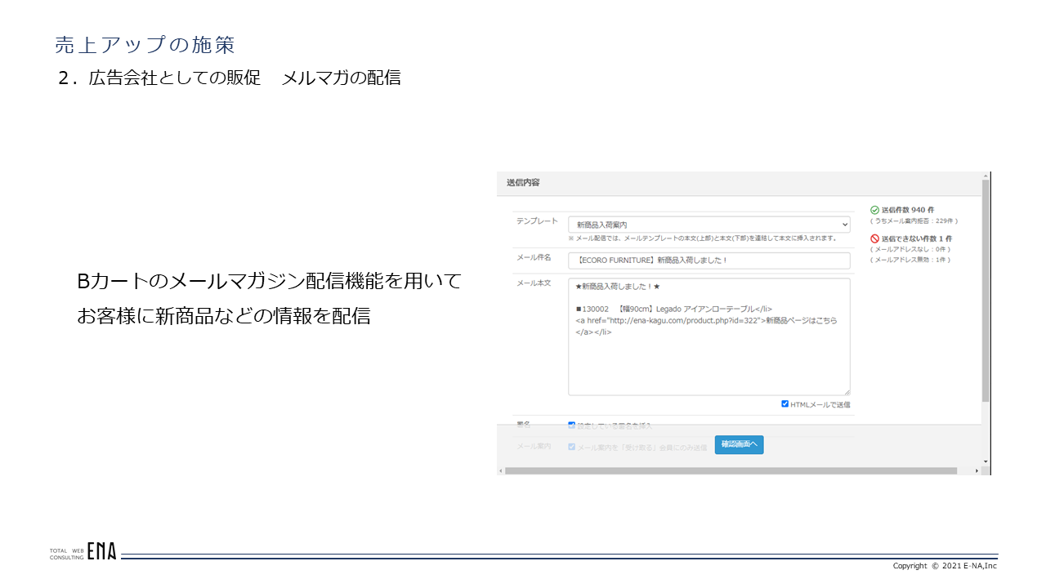1046x588 pixels.
Task: Click the メール本文 label
Action: pyautogui.click(x=534, y=283)
